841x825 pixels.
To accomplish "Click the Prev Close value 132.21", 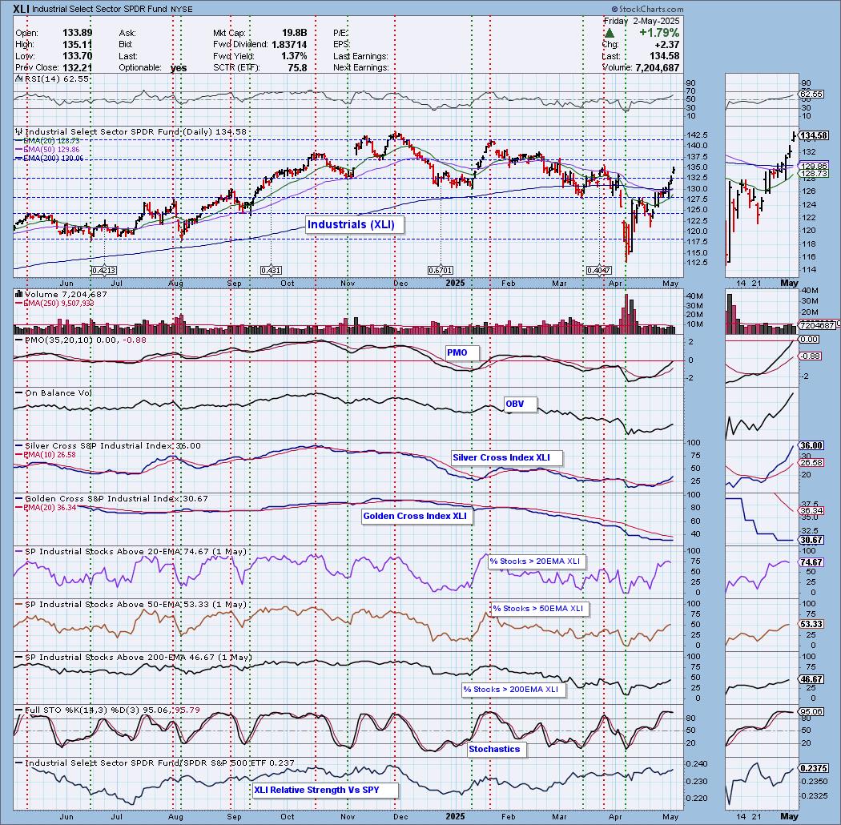I will pyautogui.click(x=77, y=67).
